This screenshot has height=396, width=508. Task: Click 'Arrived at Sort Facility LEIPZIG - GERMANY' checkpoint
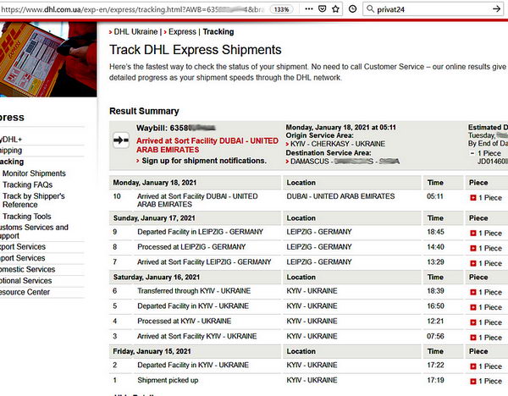click(204, 262)
